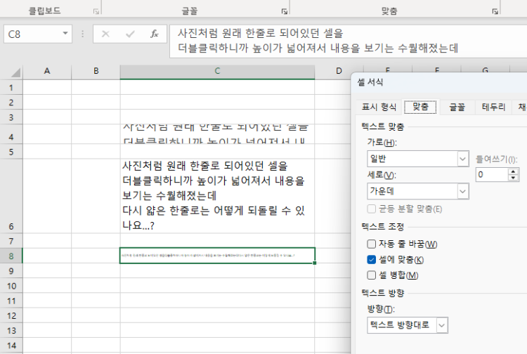Open the 맞춤 group dialog launcher

[495, 12]
